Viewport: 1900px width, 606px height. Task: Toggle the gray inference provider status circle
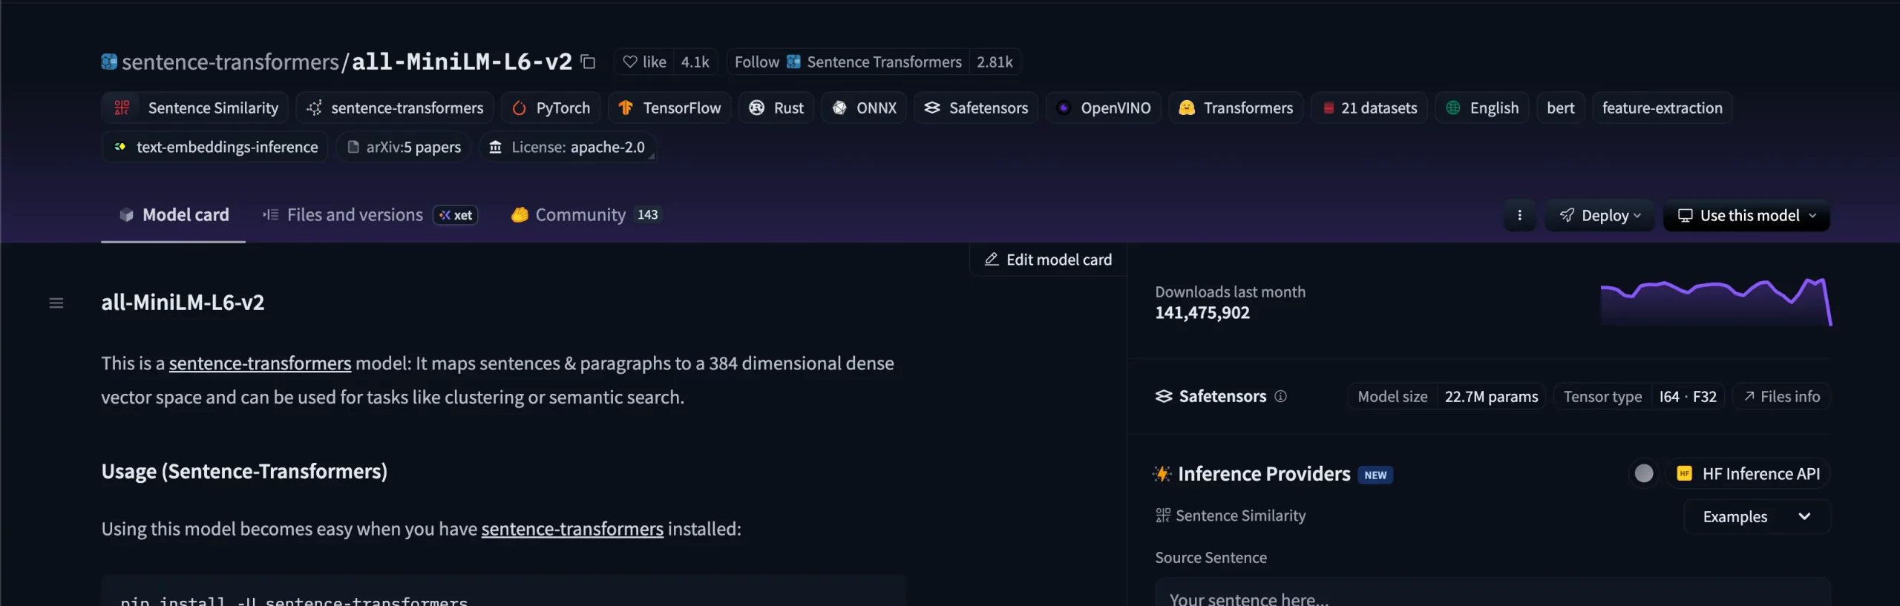tap(1643, 473)
